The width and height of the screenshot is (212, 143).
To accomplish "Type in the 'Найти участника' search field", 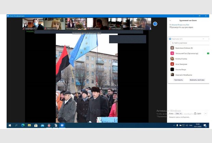I will tap(189, 43).
